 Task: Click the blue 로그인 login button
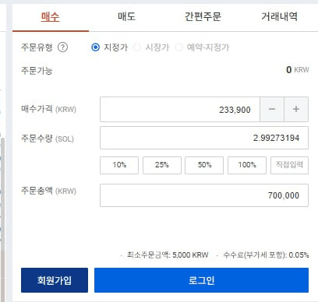[x=201, y=280]
